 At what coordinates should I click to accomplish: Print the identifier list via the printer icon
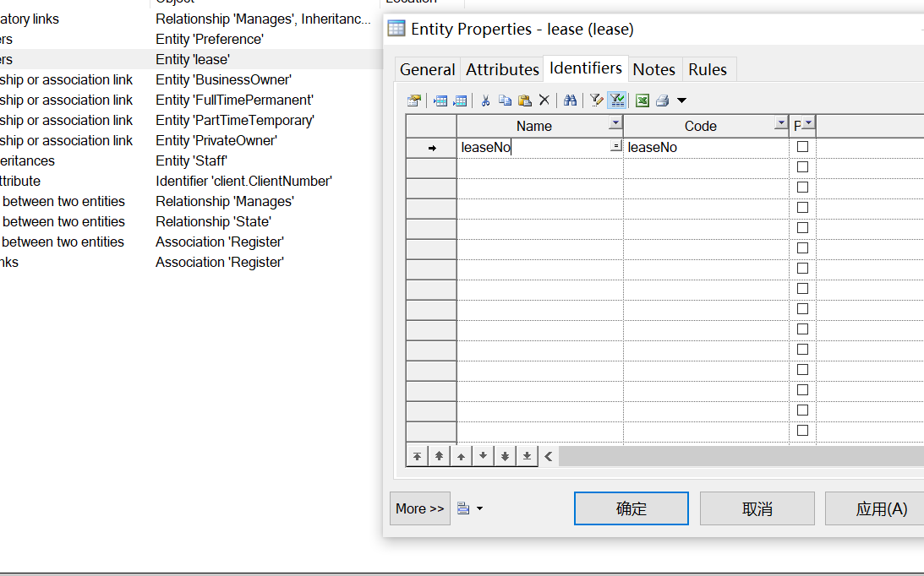[664, 100]
